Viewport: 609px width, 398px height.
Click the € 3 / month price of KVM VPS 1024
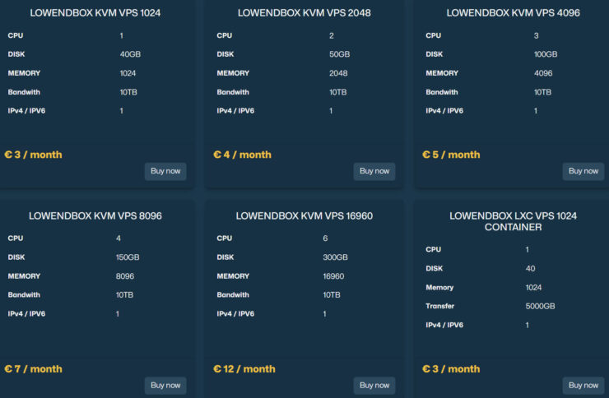(x=34, y=155)
